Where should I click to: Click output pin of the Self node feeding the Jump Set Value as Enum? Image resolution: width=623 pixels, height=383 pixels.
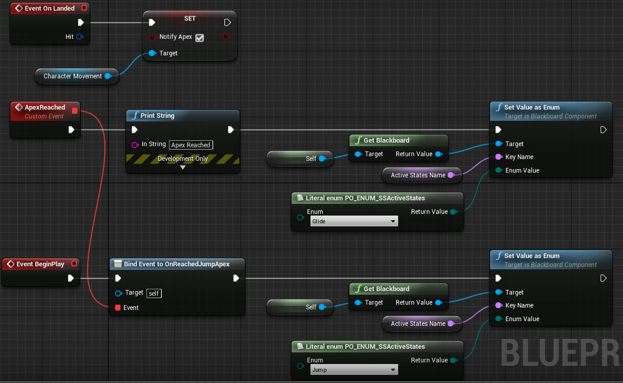coord(322,307)
